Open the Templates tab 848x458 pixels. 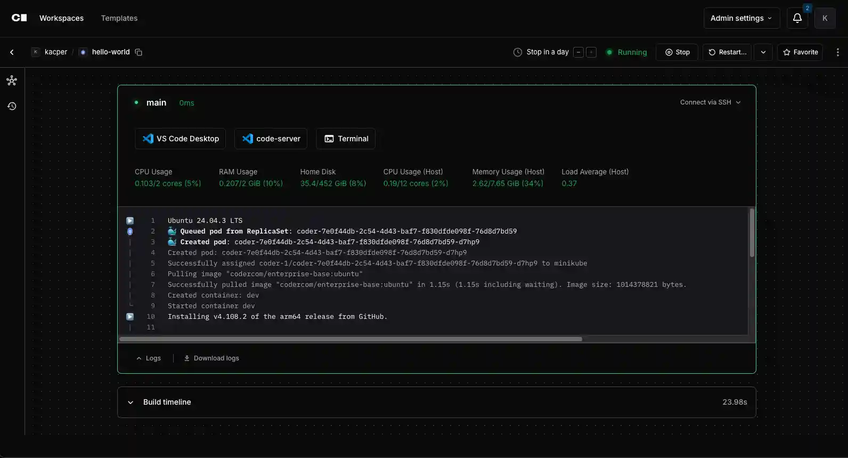point(119,18)
